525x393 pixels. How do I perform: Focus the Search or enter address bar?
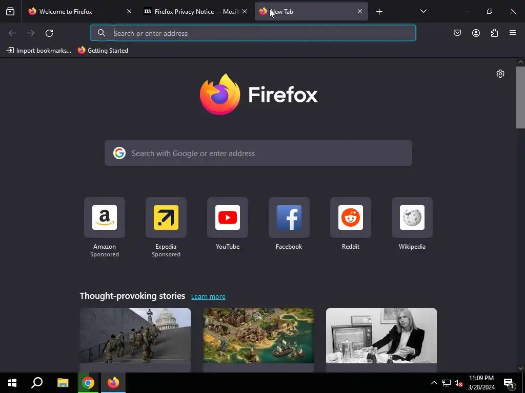253,33
